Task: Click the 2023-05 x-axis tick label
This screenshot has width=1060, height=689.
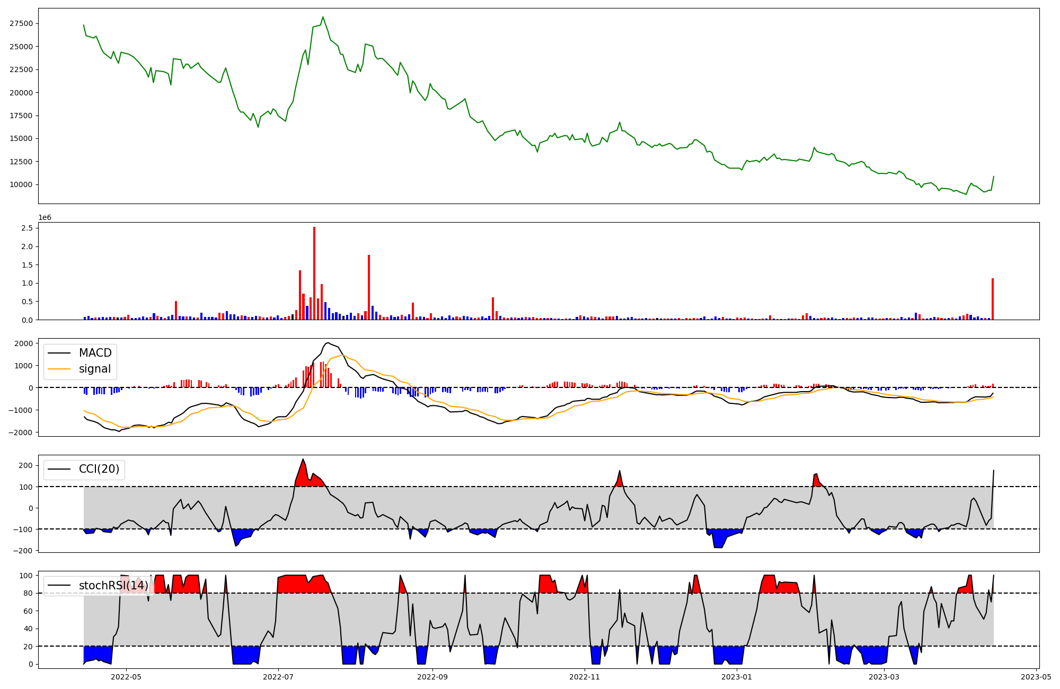Action: pyautogui.click(x=1036, y=677)
